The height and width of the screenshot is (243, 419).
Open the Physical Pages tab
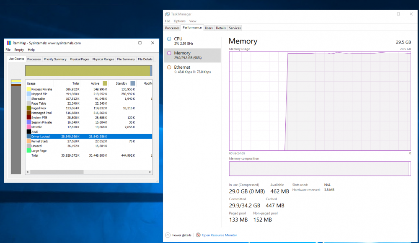(x=79, y=59)
